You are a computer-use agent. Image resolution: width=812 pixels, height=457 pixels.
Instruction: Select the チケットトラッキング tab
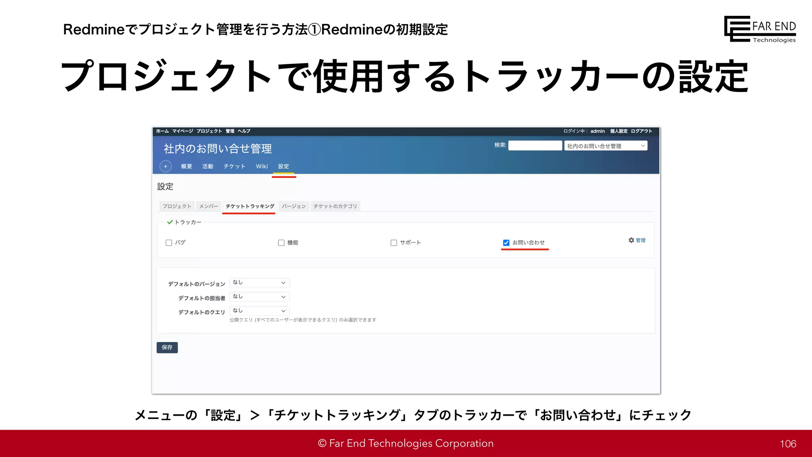250,206
